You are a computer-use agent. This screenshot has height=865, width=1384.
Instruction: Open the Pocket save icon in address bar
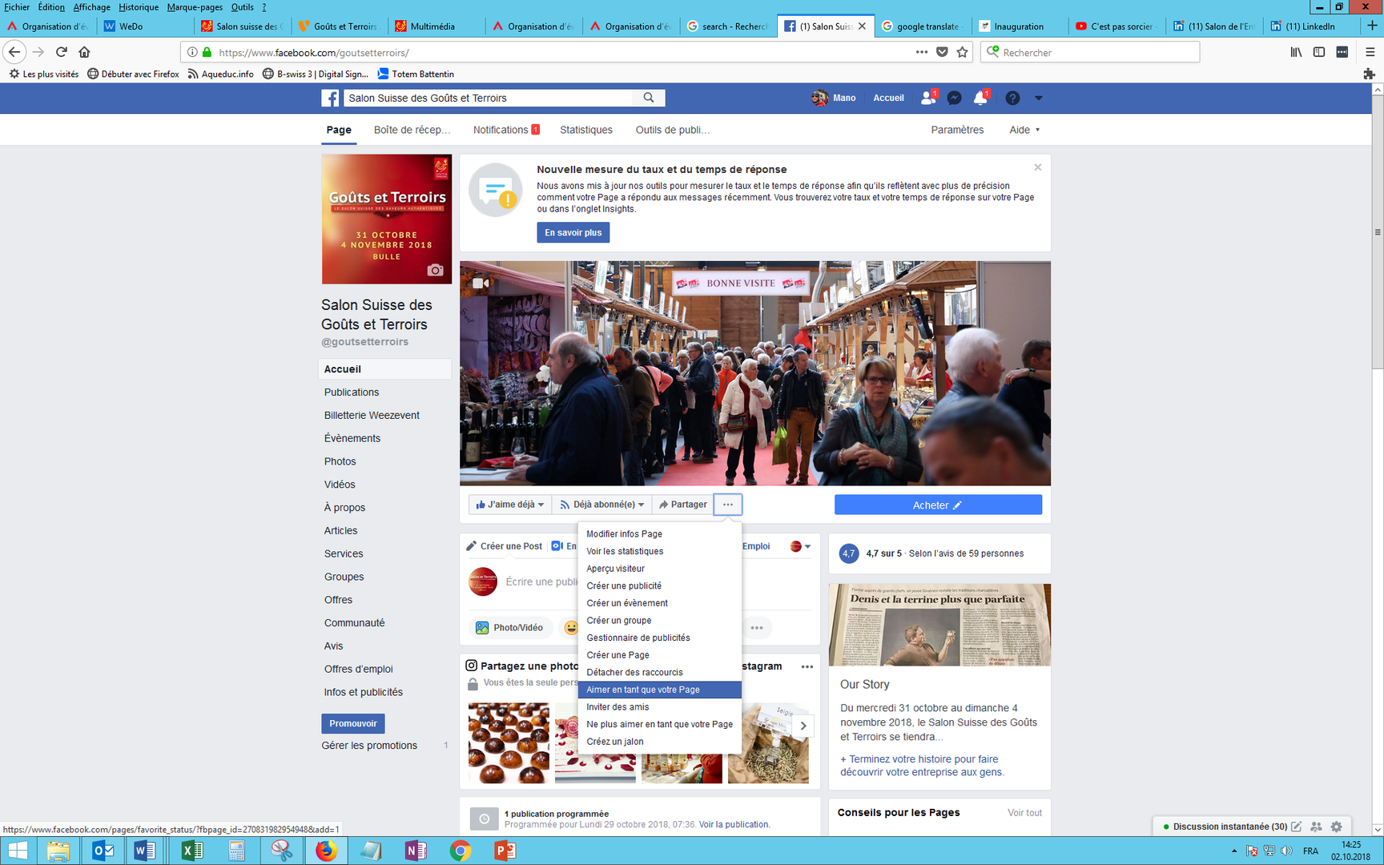pyautogui.click(x=942, y=52)
